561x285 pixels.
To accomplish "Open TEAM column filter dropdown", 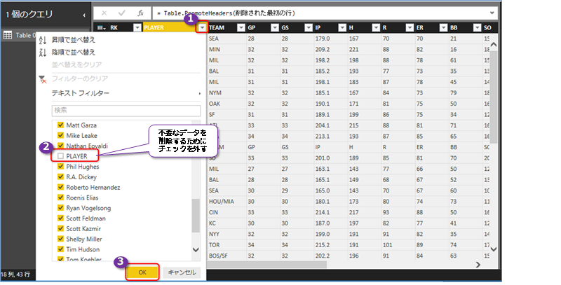I will [x=241, y=27].
